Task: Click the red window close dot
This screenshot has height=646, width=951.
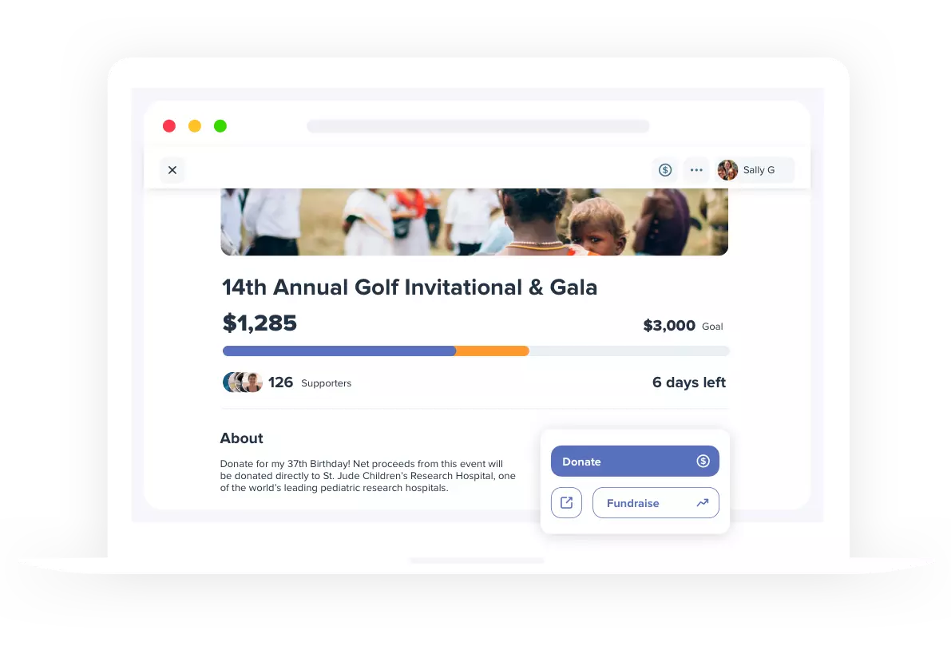Action: click(x=169, y=125)
